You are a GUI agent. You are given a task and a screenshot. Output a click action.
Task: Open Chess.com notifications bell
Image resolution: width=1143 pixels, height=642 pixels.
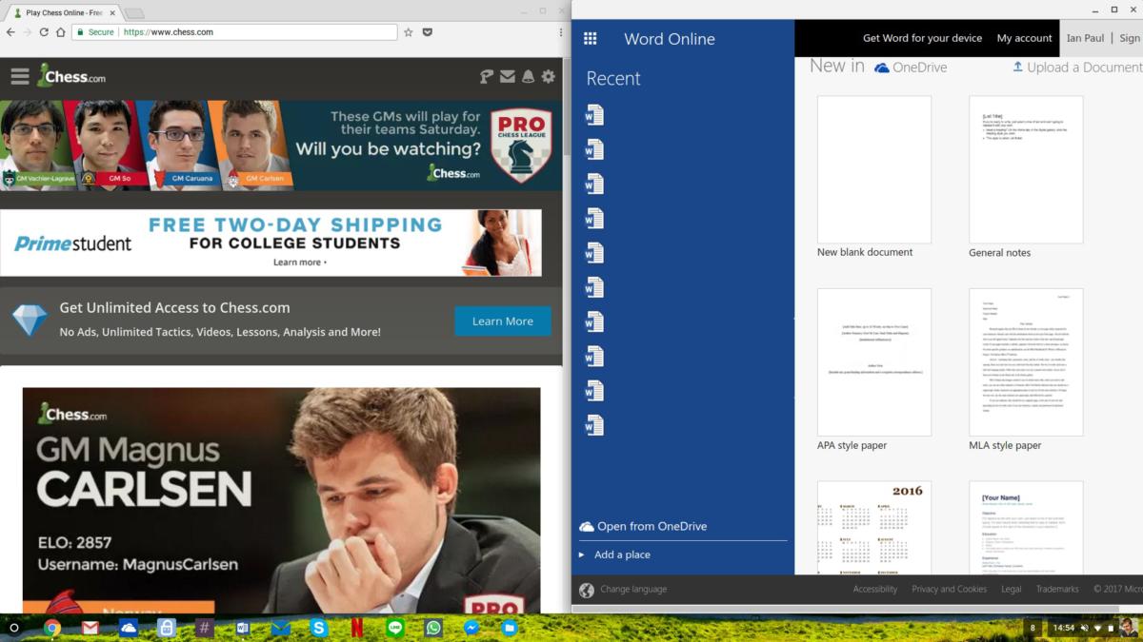coord(528,76)
